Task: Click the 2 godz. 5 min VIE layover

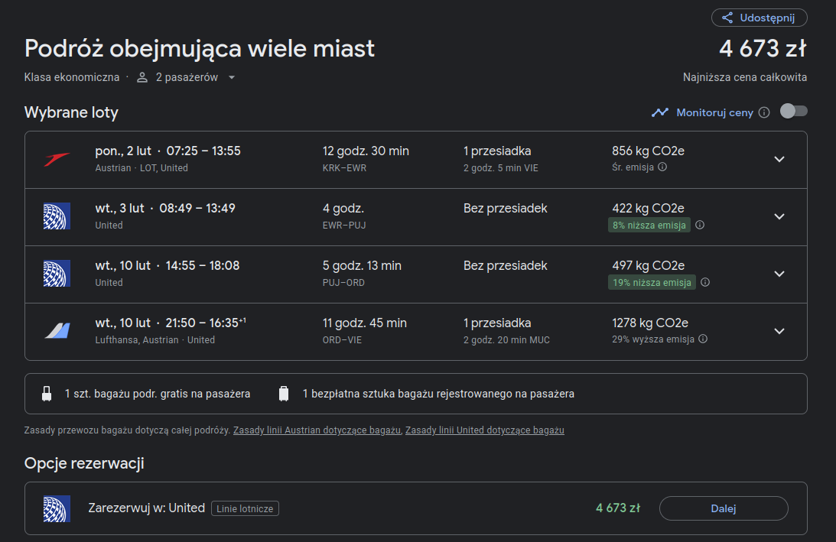Action: point(501,168)
